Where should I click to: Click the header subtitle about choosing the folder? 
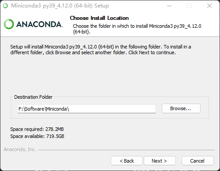(x=137, y=29)
